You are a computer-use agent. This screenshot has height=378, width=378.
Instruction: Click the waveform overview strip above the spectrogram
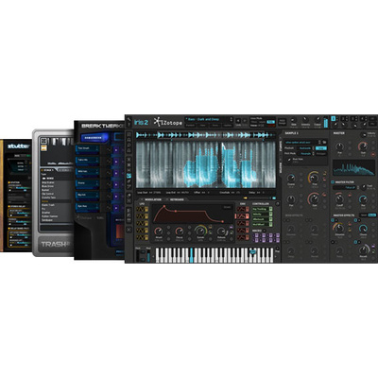[206, 135]
